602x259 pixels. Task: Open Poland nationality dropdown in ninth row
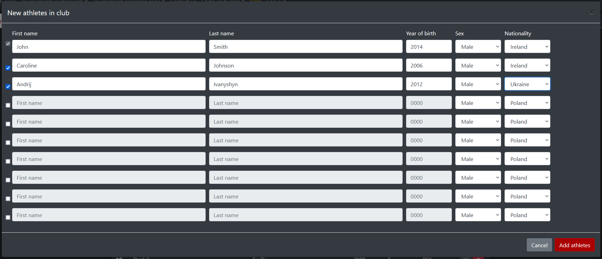[x=527, y=196]
